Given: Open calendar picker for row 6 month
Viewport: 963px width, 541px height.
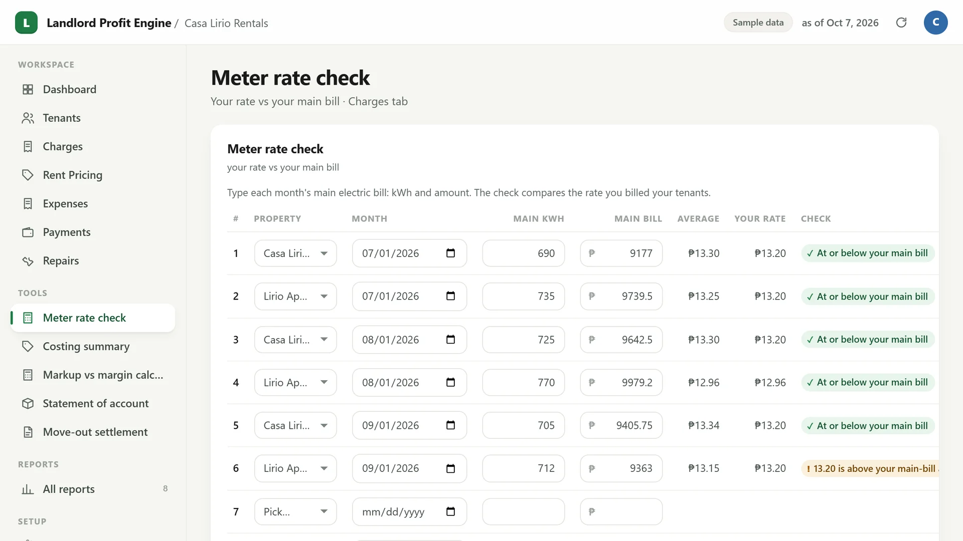Looking at the screenshot, I should [x=450, y=468].
